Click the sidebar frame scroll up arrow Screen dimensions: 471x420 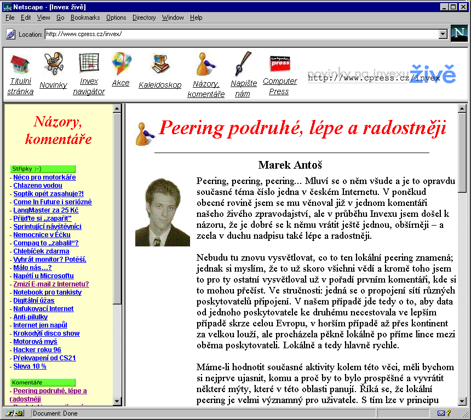pos(117,108)
